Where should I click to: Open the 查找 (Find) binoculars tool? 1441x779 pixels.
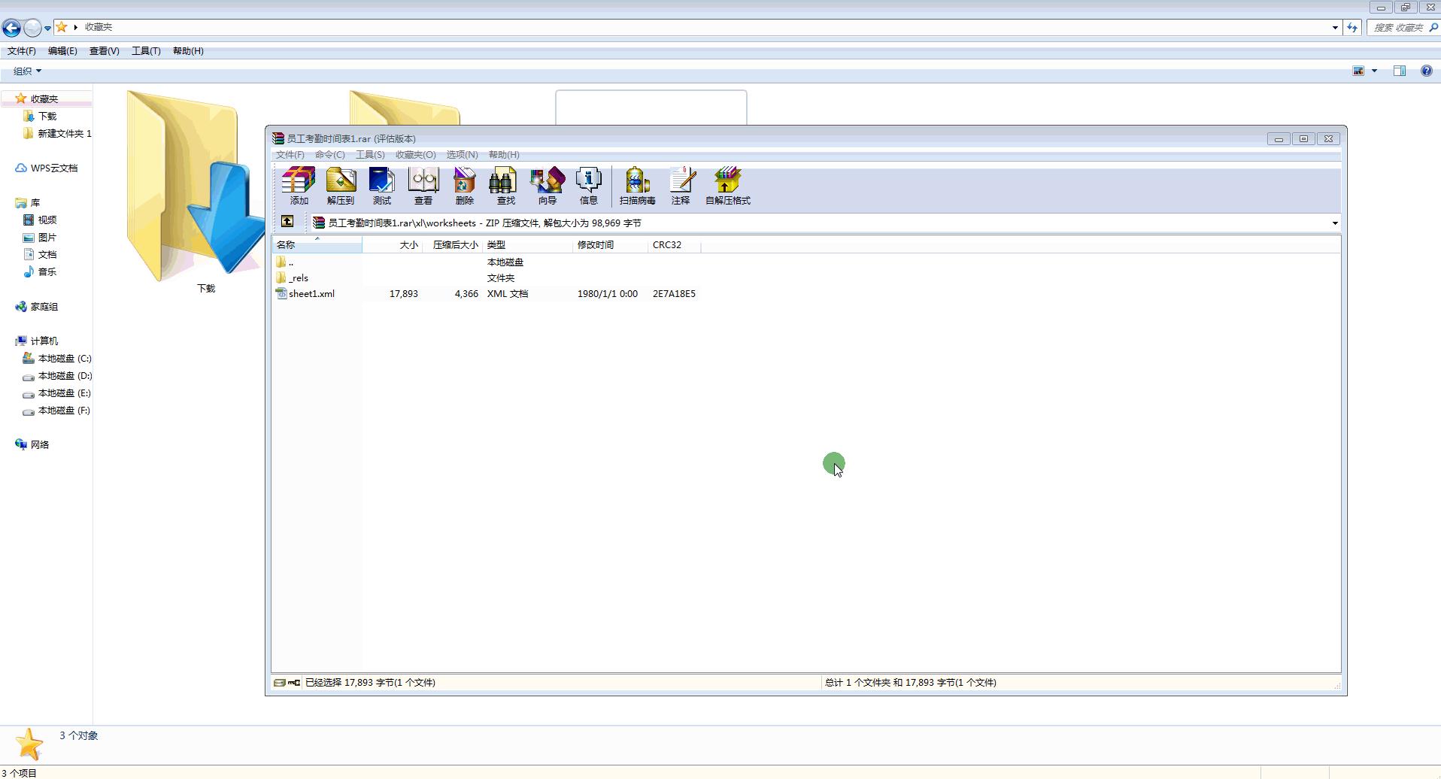click(505, 185)
